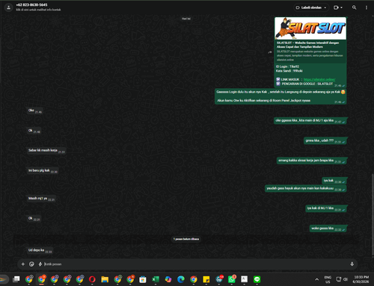Select outgoing message "iya kak" at 22.30
374x286 pixels.
point(334,181)
